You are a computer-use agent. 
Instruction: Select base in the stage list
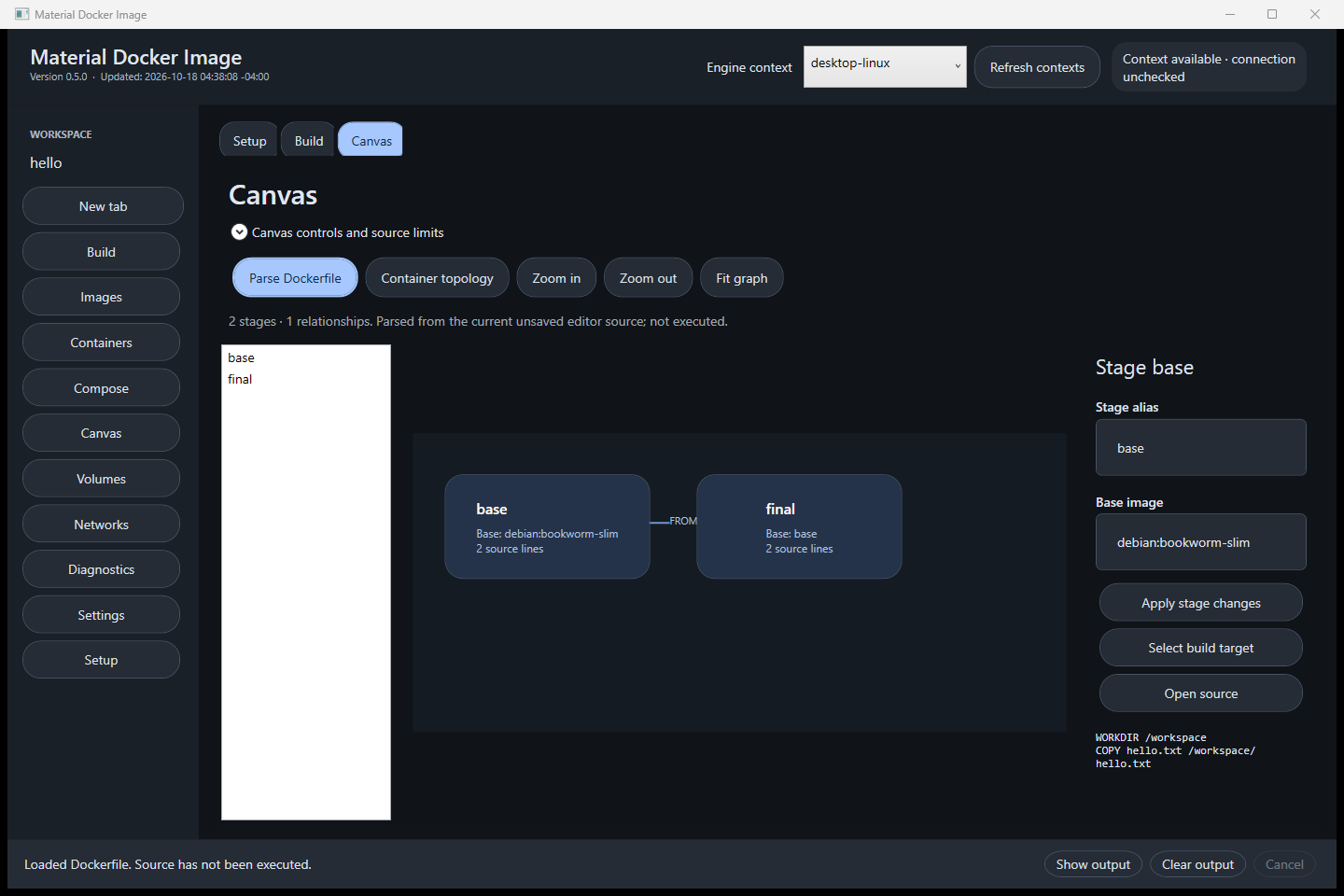pyautogui.click(x=306, y=357)
